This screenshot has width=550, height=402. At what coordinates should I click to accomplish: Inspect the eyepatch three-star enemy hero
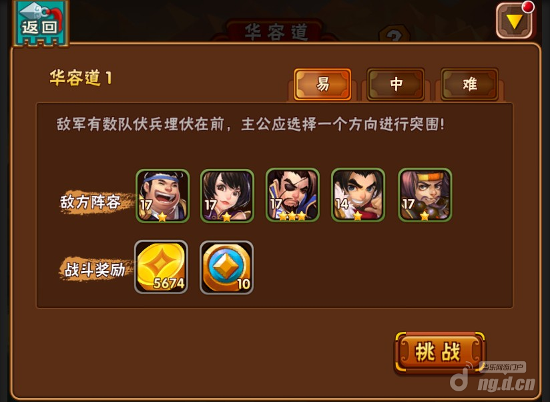[x=292, y=195]
